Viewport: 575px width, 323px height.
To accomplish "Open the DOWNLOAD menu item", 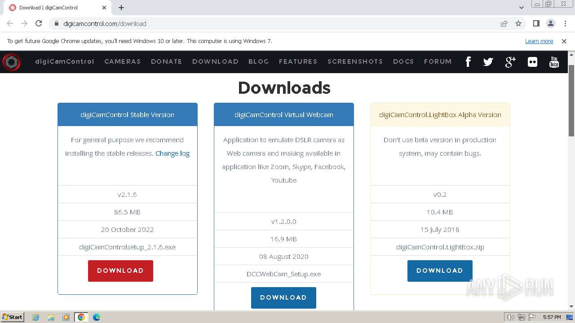I will tap(215, 61).
